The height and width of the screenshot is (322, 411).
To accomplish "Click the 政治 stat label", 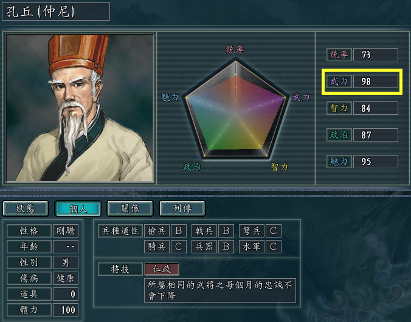I will [x=339, y=135].
